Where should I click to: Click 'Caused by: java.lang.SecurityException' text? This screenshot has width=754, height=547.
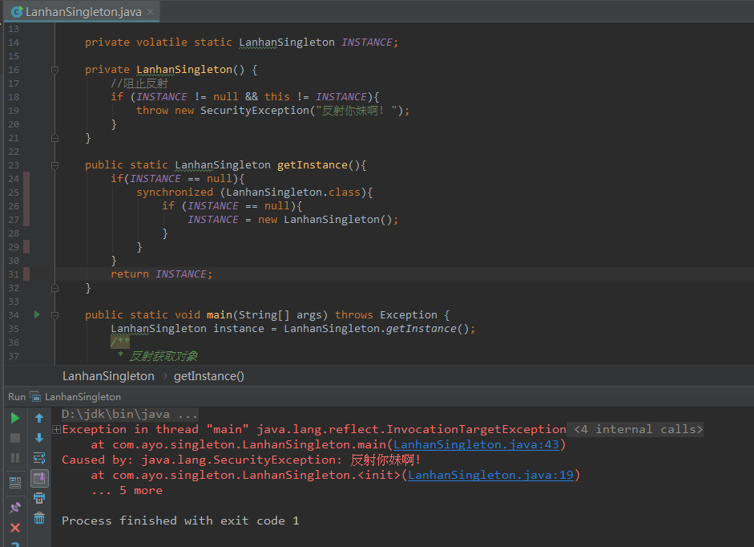pos(201,460)
